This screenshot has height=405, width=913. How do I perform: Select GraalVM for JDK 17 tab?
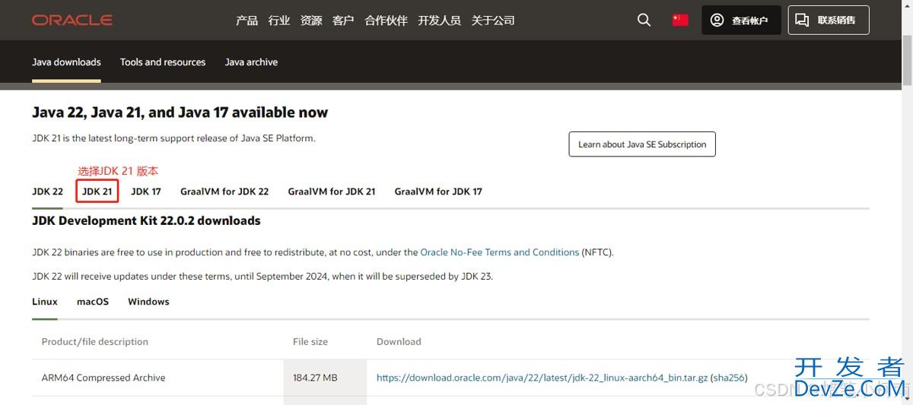pos(438,191)
